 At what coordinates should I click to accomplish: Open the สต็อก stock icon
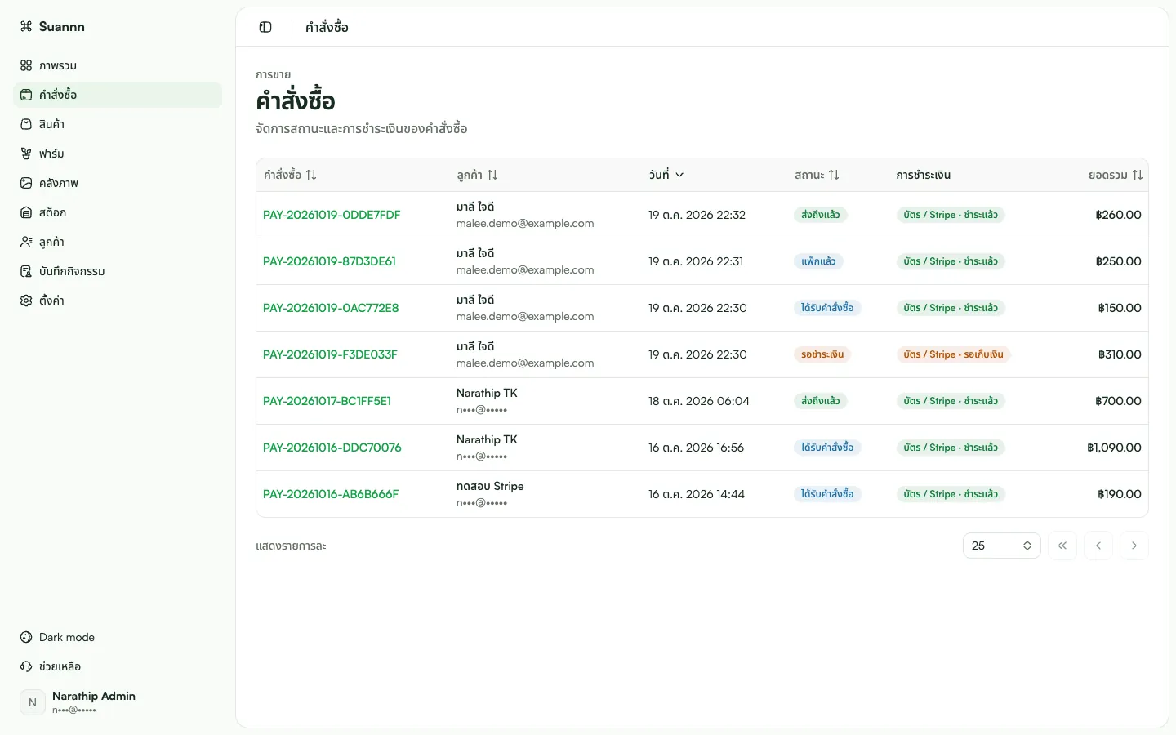pos(26,212)
